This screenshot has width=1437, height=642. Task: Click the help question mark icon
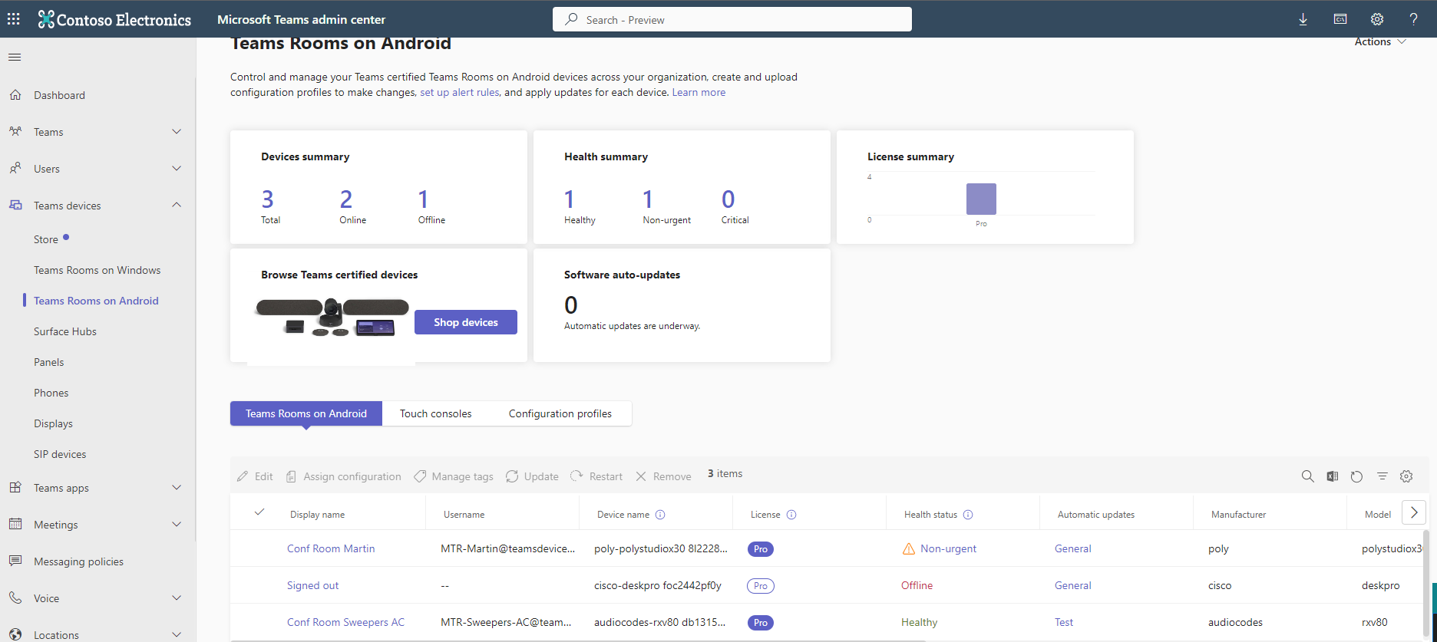click(1413, 19)
